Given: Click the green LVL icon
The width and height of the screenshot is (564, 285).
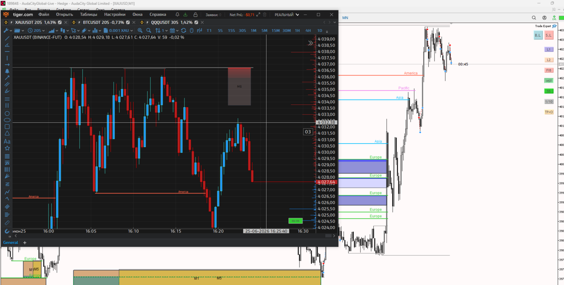Looking at the screenshot, I should point(554,18).
